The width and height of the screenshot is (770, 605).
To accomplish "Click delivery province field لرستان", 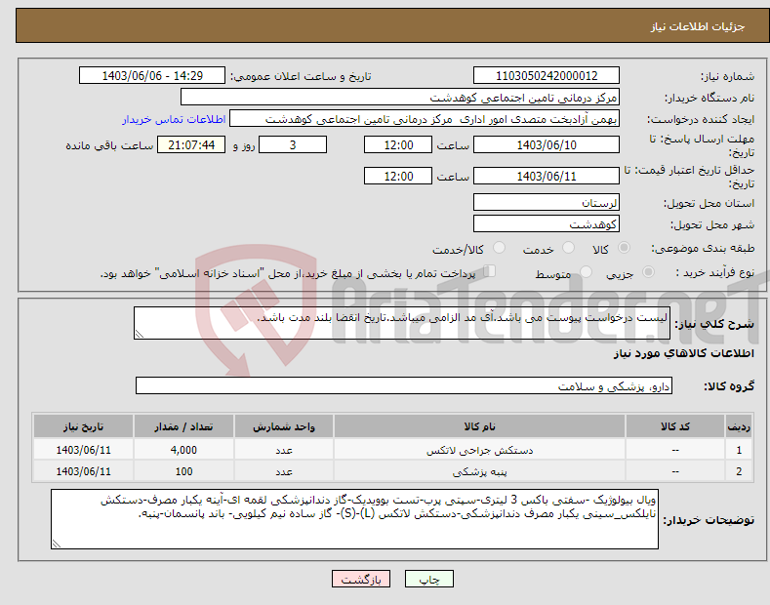I will coord(547,202).
